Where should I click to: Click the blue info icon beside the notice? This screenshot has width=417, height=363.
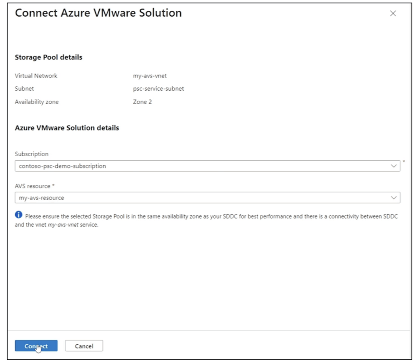point(18,215)
